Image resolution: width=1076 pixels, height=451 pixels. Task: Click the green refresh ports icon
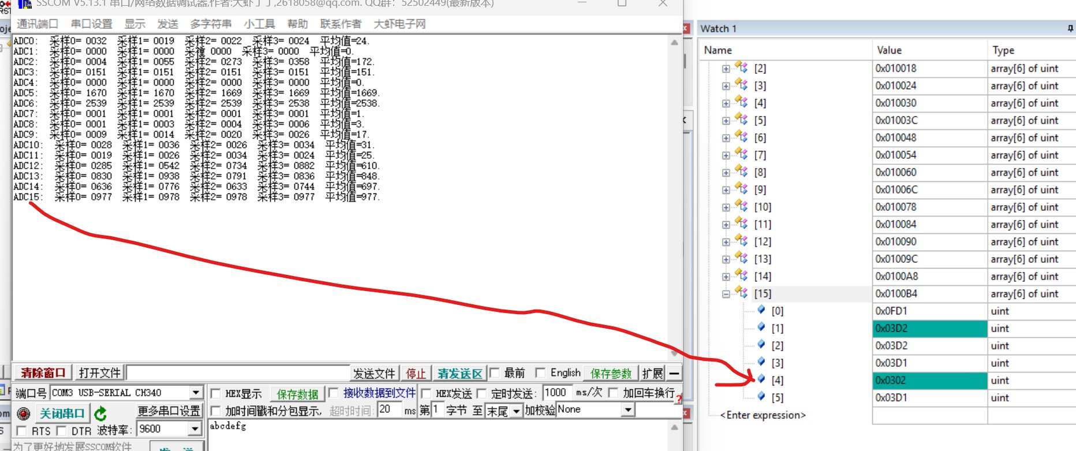click(x=100, y=413)
